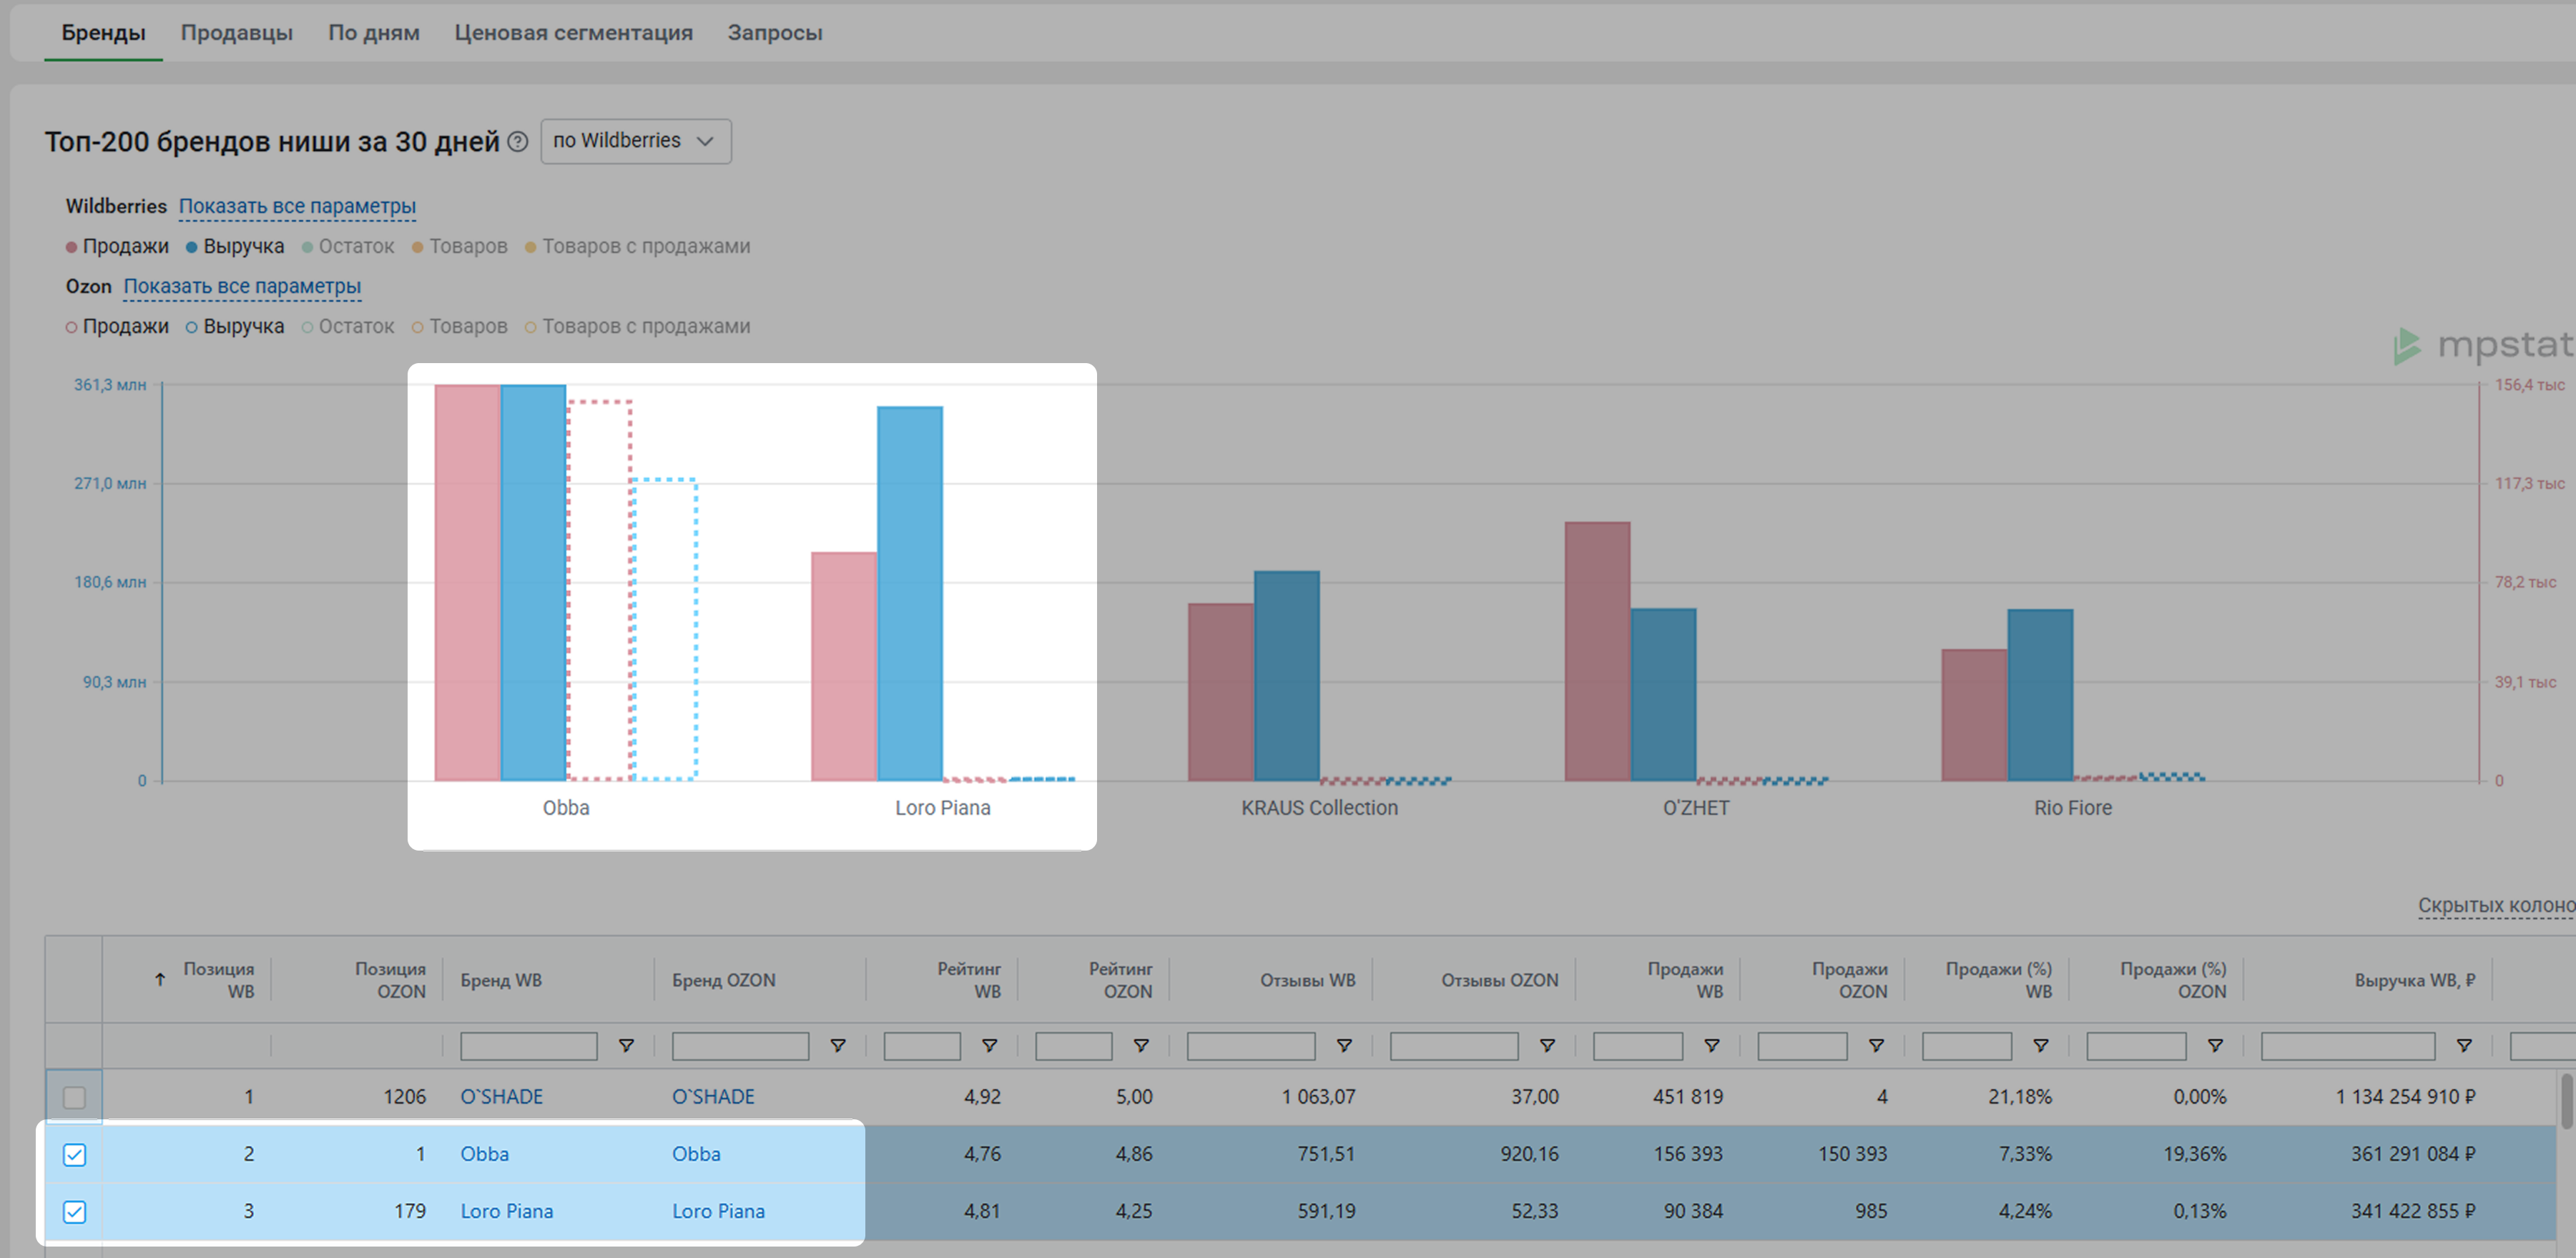2576x1258 pixels.
Task: Click Wildberries Показать все параметры link
Action: [297, 206]
